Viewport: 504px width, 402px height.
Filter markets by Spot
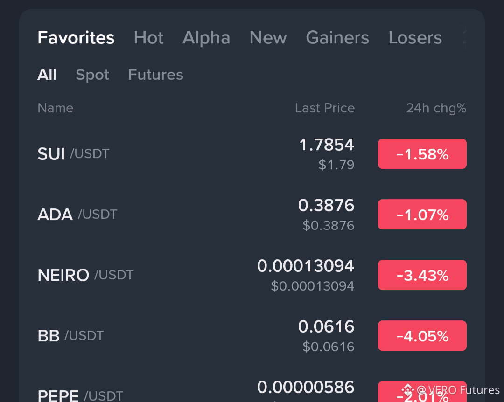[92, 75]
